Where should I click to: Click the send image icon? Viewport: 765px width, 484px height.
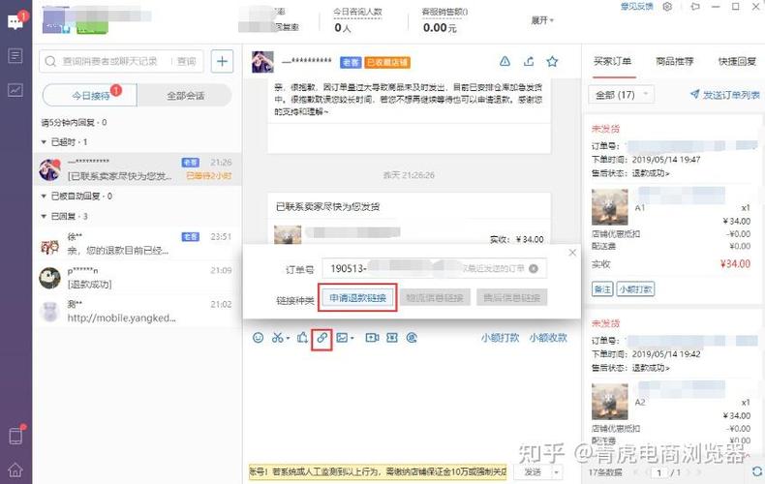click(x=343, y=338)
